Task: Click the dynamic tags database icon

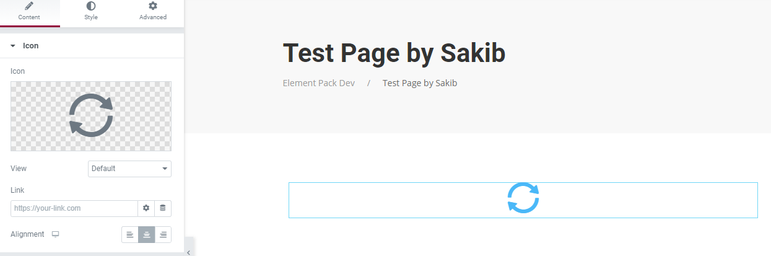Action: [x=163, y=208]
